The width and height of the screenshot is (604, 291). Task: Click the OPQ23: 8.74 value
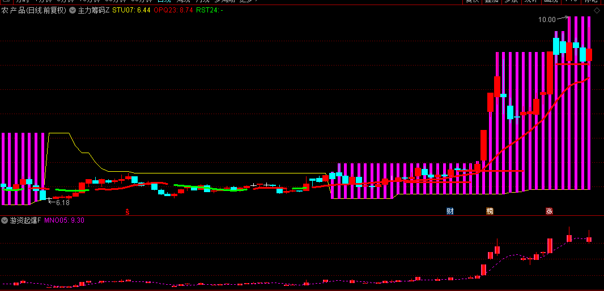[173, 10]
